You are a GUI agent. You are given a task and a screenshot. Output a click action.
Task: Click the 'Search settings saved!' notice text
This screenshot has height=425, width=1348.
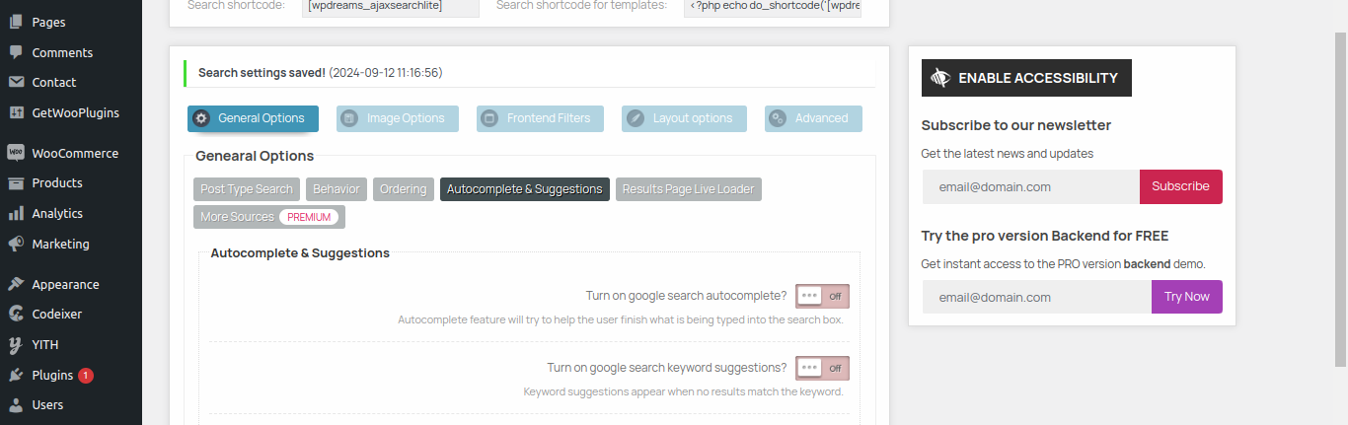pyautogui.click(x=262, y=73)
